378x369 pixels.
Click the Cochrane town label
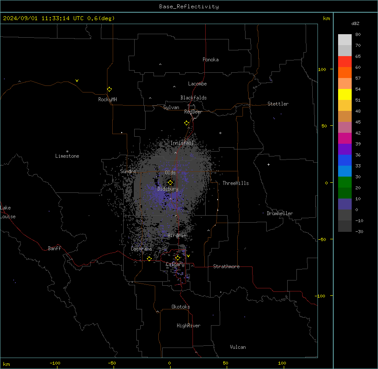[141, 249]
